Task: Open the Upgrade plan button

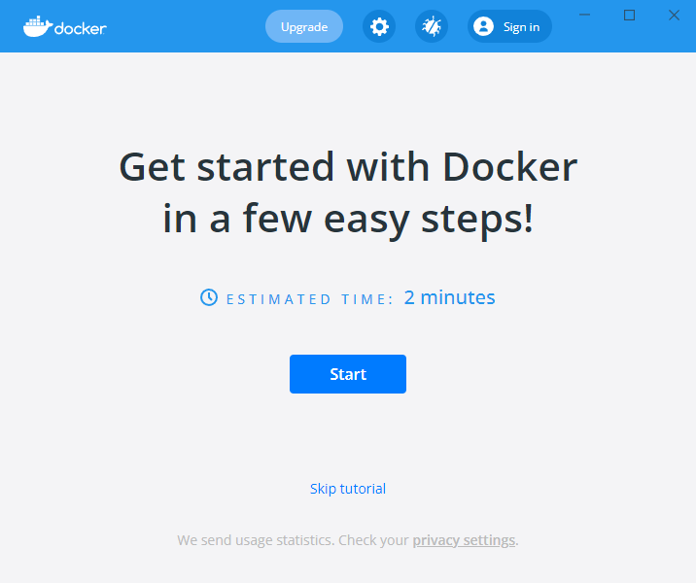Action: click(304, 26)
